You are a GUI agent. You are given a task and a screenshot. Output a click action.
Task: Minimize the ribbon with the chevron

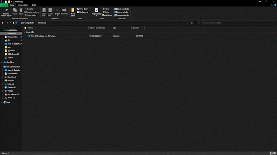[x=272, y=5]
